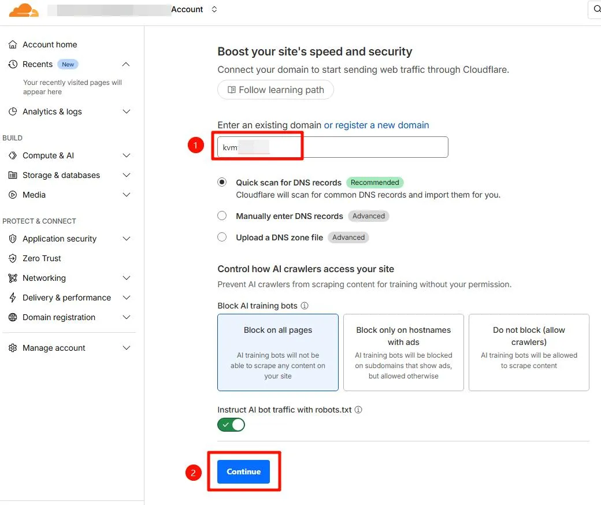
Task: Choose Upload a DNS zone file
Action: (x=222, y=237)
